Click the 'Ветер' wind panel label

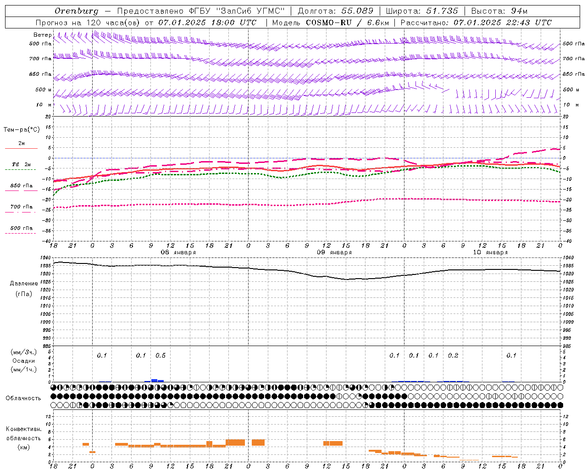(43, 35)
